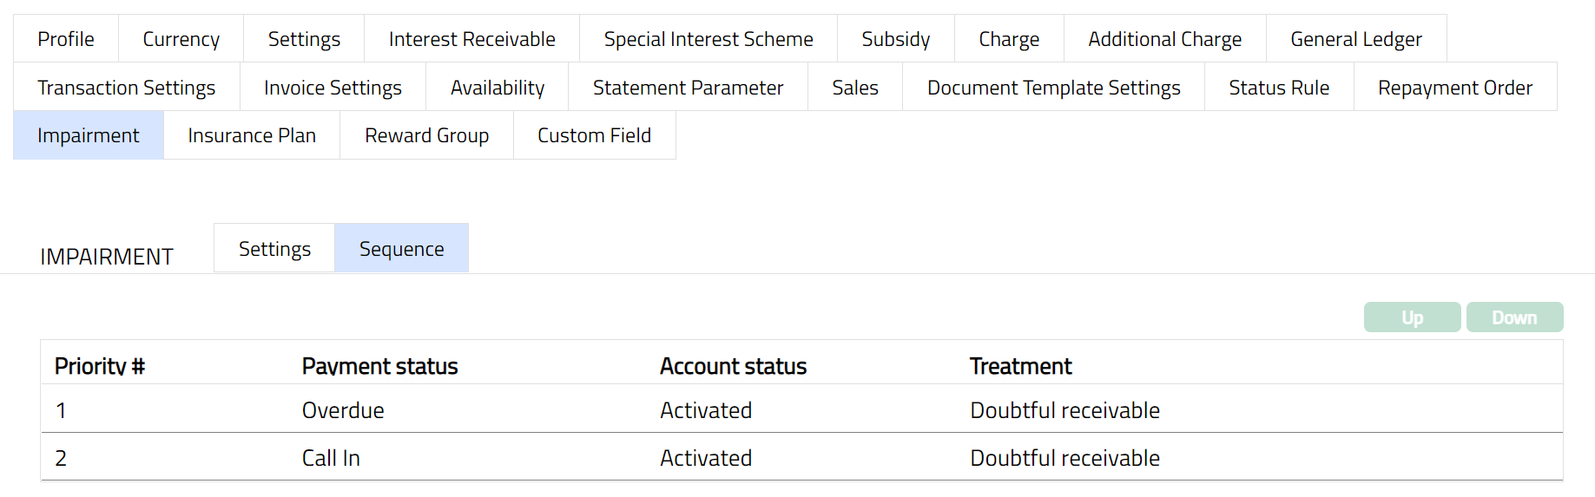Go to Document Template Settings tab
Image resolution: width=1595 pixels, height=497 pixels.
pos(1053,88)
